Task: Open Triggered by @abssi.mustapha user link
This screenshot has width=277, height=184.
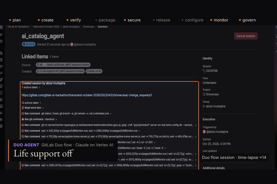Action: tap(217, 132)
